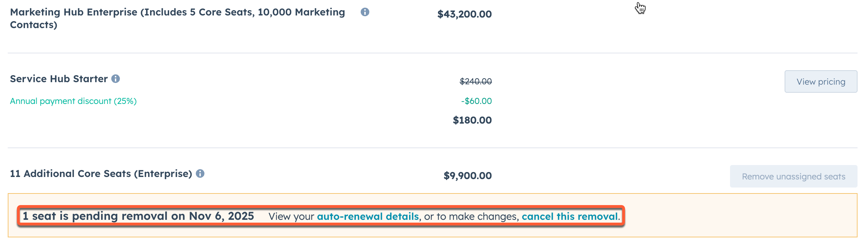Open the auto-renewal details link

click(x=368, y=216)
